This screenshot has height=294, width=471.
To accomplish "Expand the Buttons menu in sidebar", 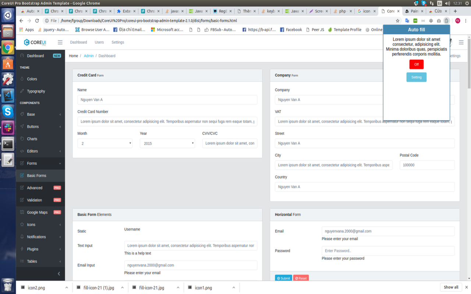I will pyautogui.click(x=40, y=126).
